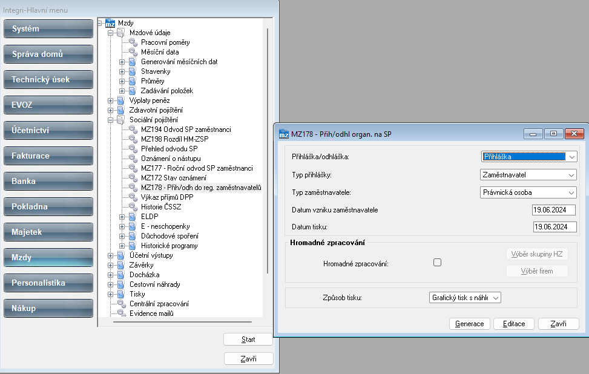Click gear icon beside Výkaz příjmů DPP

tap(133, 197)
